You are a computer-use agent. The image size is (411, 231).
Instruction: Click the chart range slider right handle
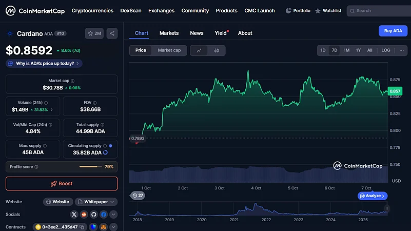pyautogui.click(x=386, y=208)
